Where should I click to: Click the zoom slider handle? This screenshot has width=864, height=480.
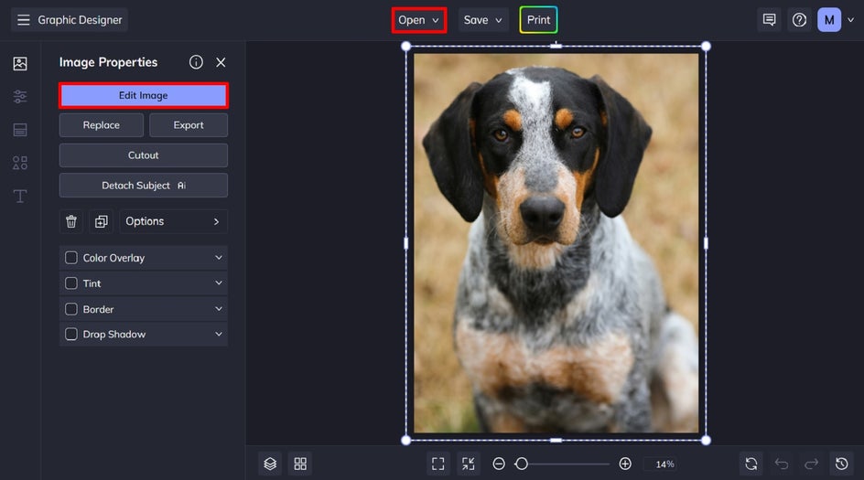click(x=521, y=464)
